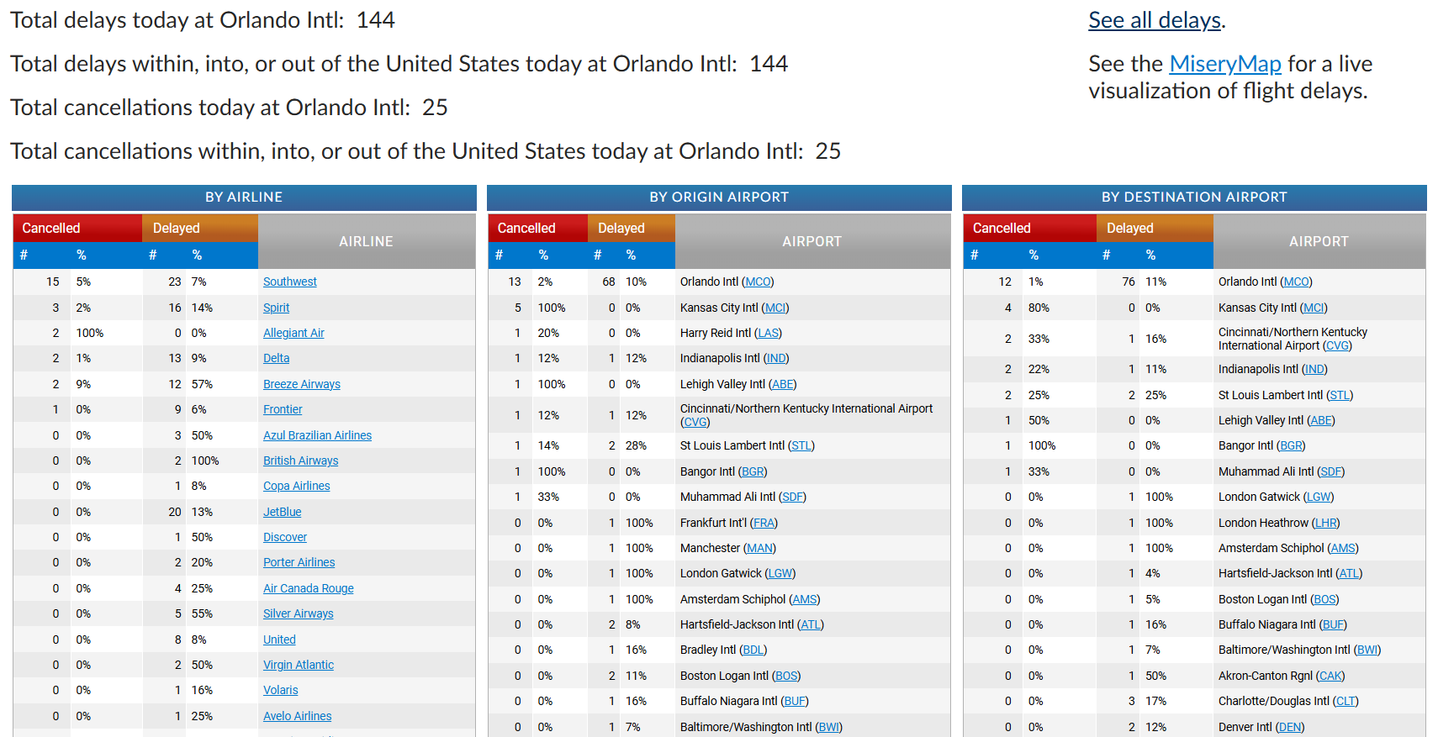Viewport: 1438px width, 737px height.
Task: Click the FRA origin airport link
Action: (764, 523)
